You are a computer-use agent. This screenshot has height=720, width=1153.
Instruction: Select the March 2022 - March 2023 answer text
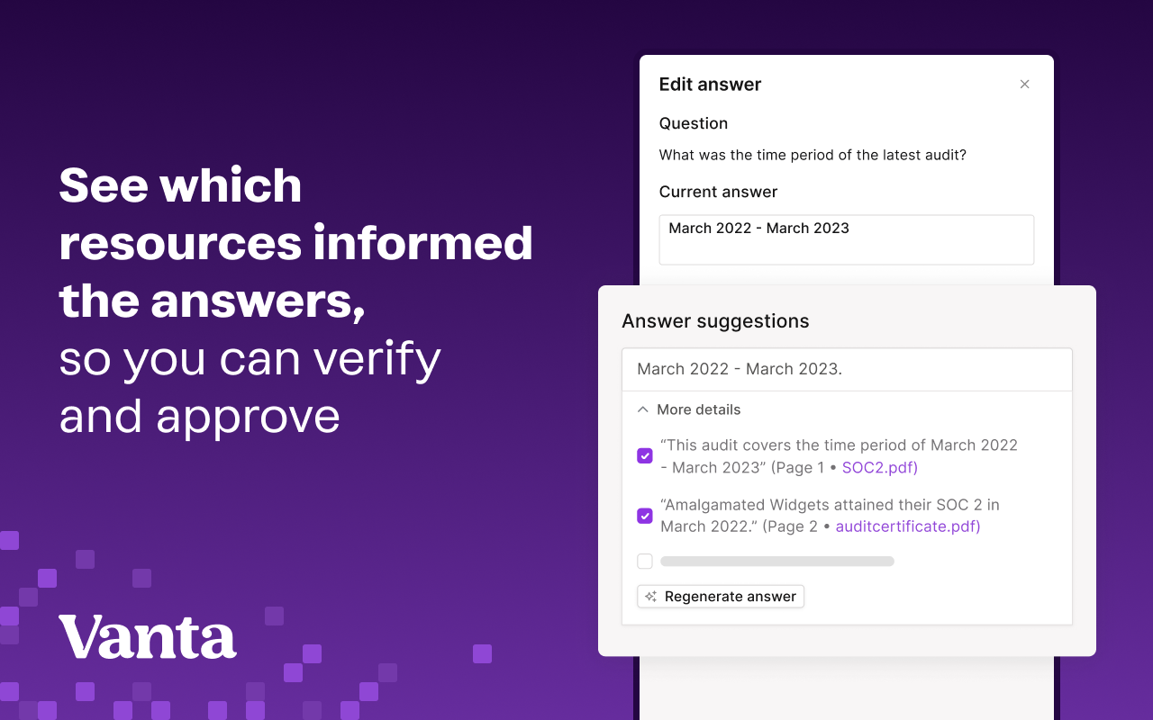pyautogui.click(x=758, y=228)
